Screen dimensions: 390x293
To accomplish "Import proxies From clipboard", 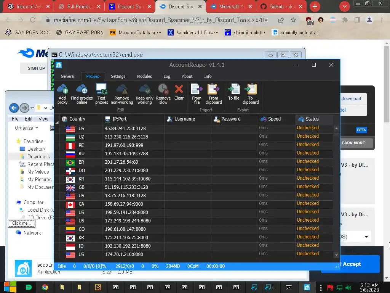I will point(213,94).
